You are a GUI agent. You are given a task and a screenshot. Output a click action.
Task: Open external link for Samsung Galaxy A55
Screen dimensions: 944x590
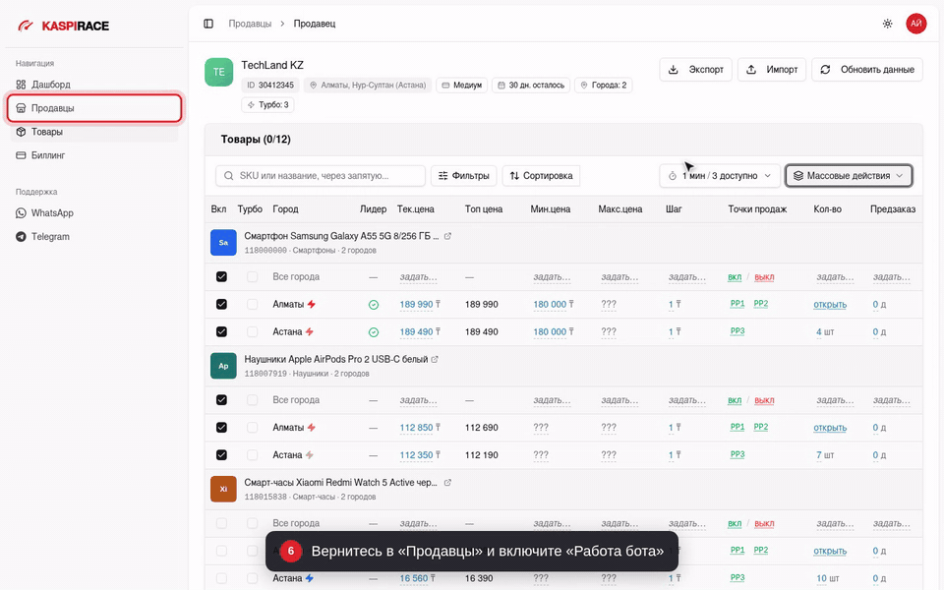point(447,236)
